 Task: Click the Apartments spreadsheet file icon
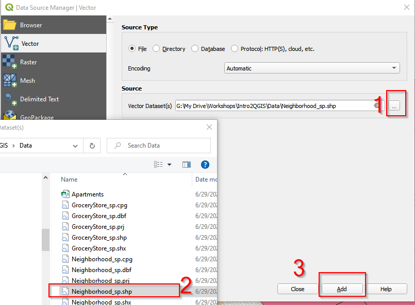coord(65,194)
